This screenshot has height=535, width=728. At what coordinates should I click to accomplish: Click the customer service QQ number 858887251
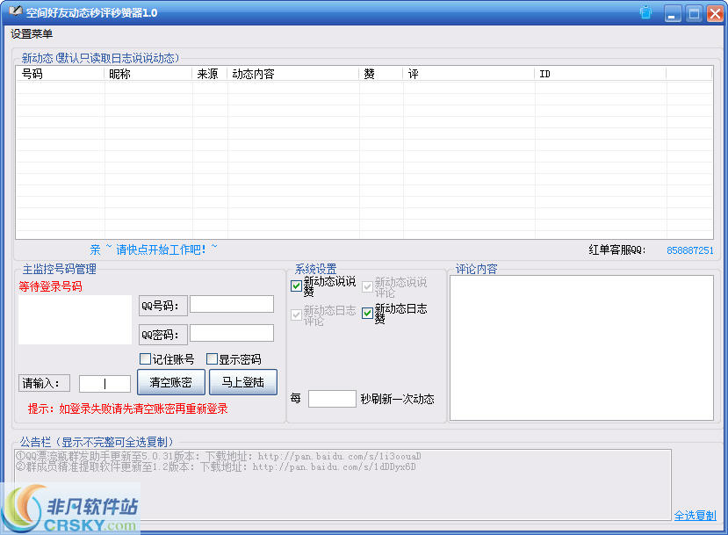[x=689, y=250]
